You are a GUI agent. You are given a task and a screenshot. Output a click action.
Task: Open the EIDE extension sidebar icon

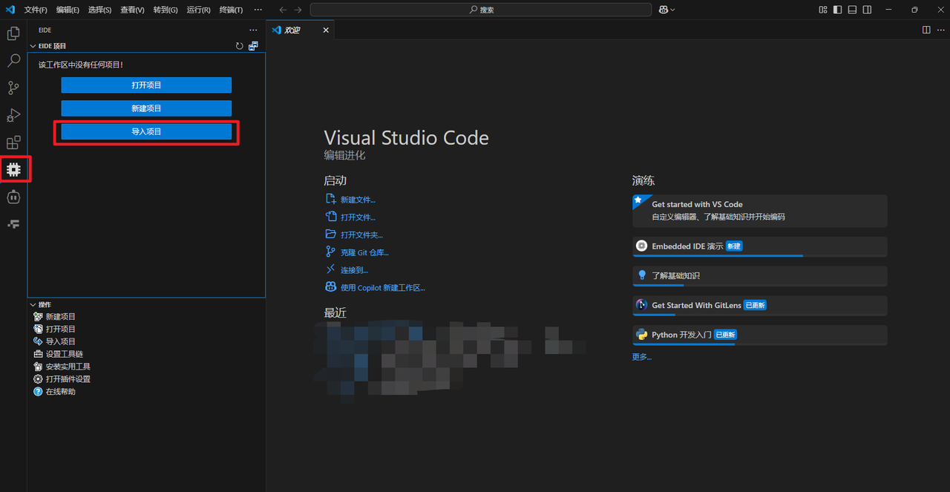(13, 169)
